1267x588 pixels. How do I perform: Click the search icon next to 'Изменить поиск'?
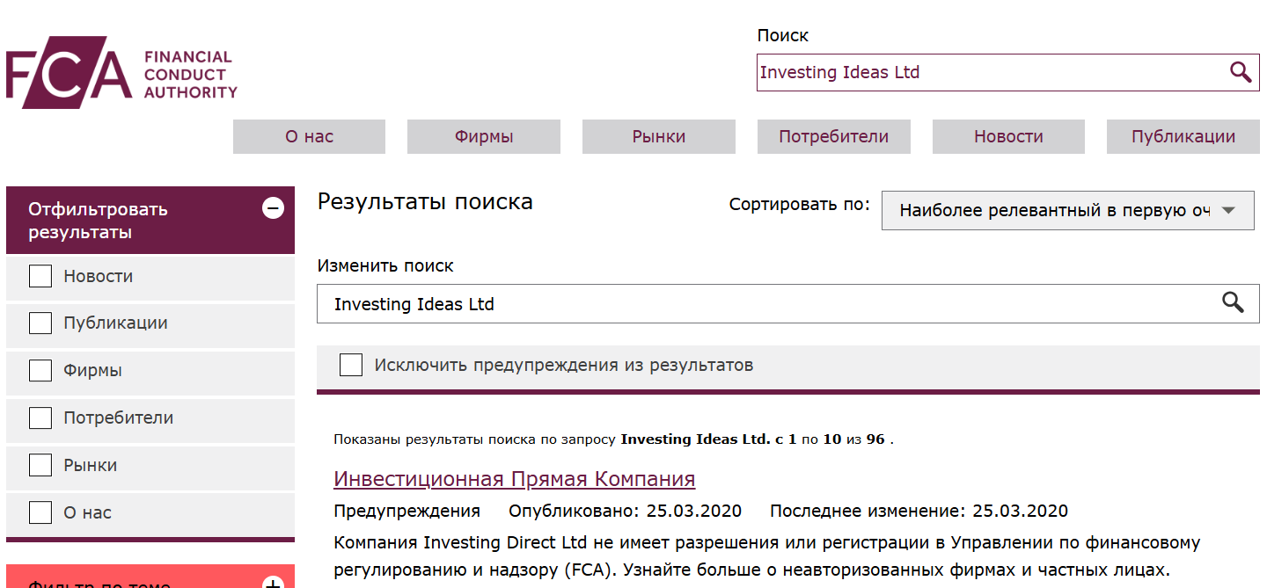click(x=1232, y=302)
